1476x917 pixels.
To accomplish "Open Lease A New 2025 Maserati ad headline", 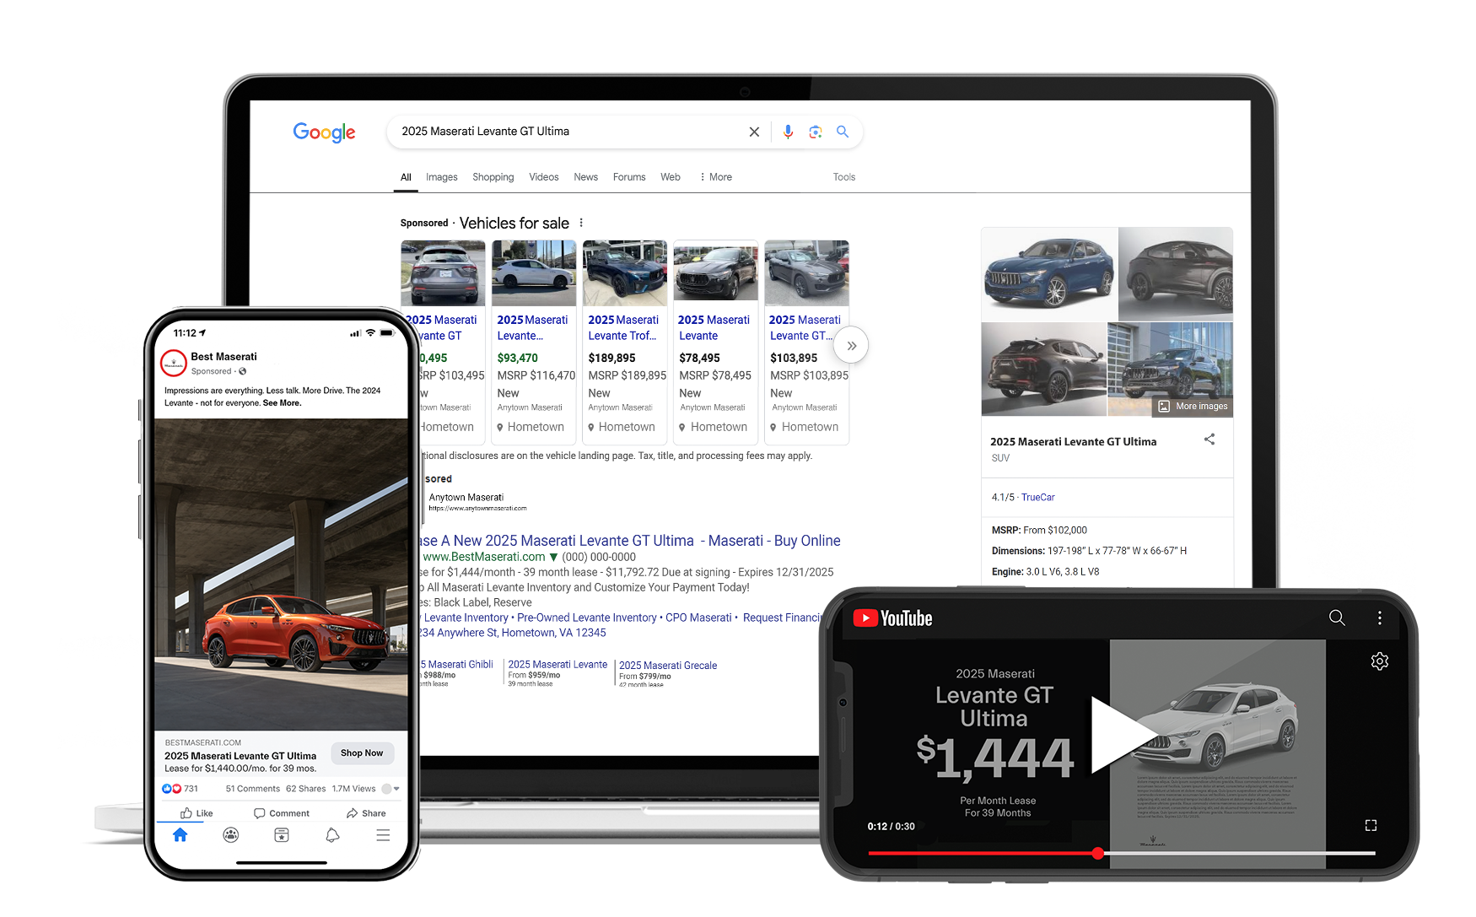I will click(631, 541).
